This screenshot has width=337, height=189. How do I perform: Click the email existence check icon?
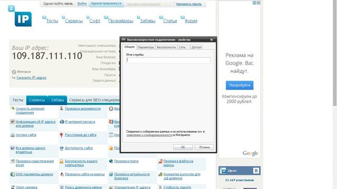13,161
